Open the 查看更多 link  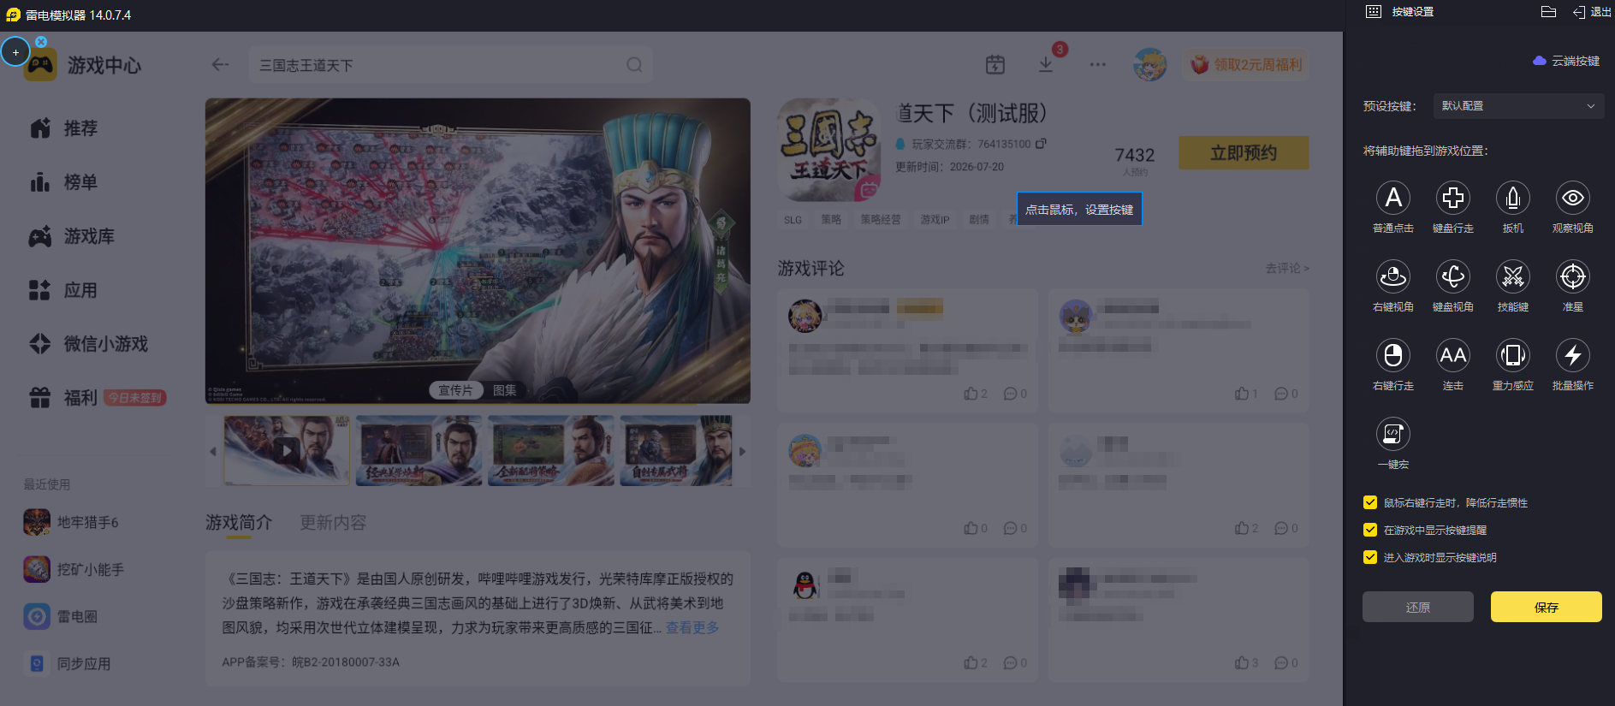(x=692, y=627)
